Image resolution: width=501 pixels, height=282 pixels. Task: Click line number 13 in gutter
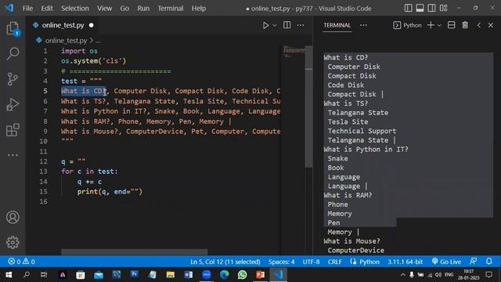coord(44,172)
